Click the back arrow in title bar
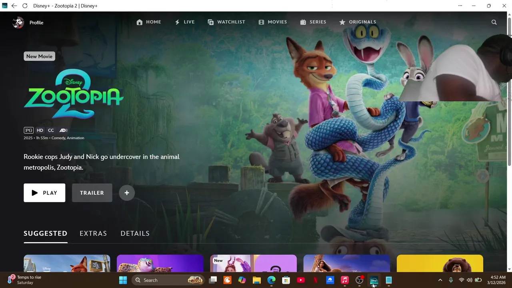Image resolution: width=512 pixels, height=288 pixels. [x=14, y=6]
